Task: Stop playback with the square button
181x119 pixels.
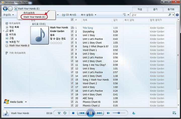Action: coord(73,113)
